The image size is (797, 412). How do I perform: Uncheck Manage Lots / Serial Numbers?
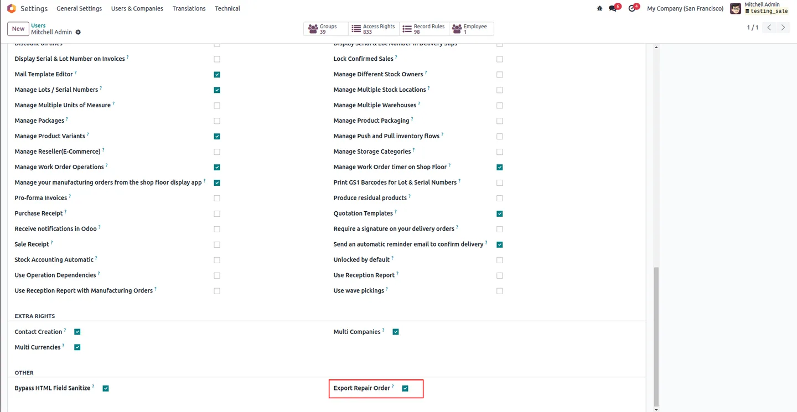217,90
